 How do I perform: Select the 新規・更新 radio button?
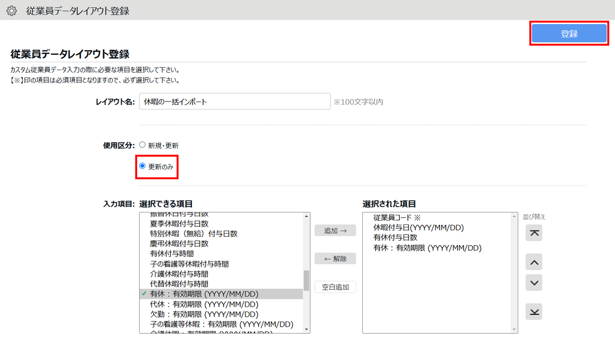click(142, 145)
